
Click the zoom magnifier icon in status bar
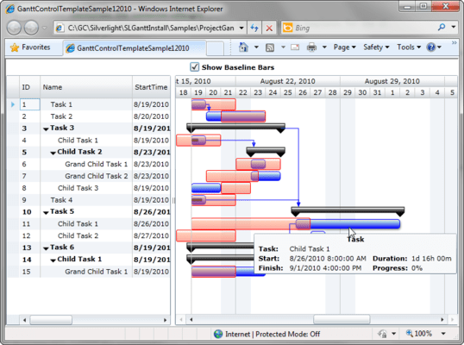coord(410,333)
